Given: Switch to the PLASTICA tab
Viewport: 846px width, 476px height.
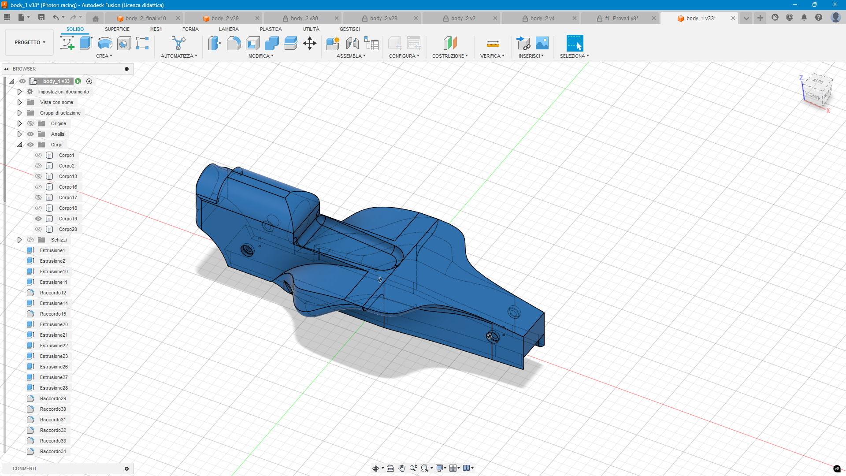Looking at the screenshot, I should pos(271,29).
